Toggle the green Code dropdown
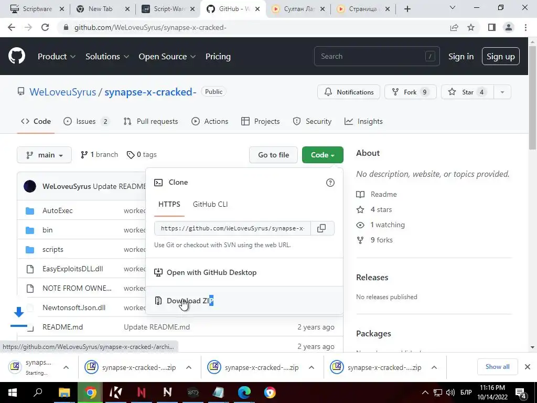Viewport: 537px width, 403px height. pos(323,155)
